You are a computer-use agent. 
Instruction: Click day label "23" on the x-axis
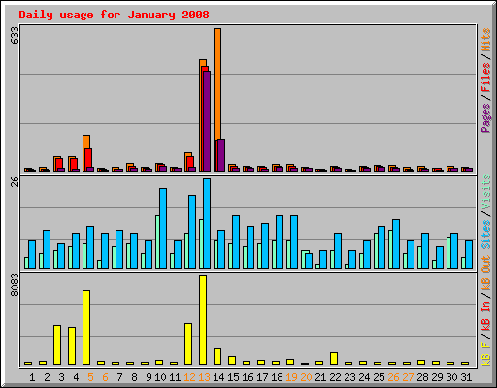349,377
